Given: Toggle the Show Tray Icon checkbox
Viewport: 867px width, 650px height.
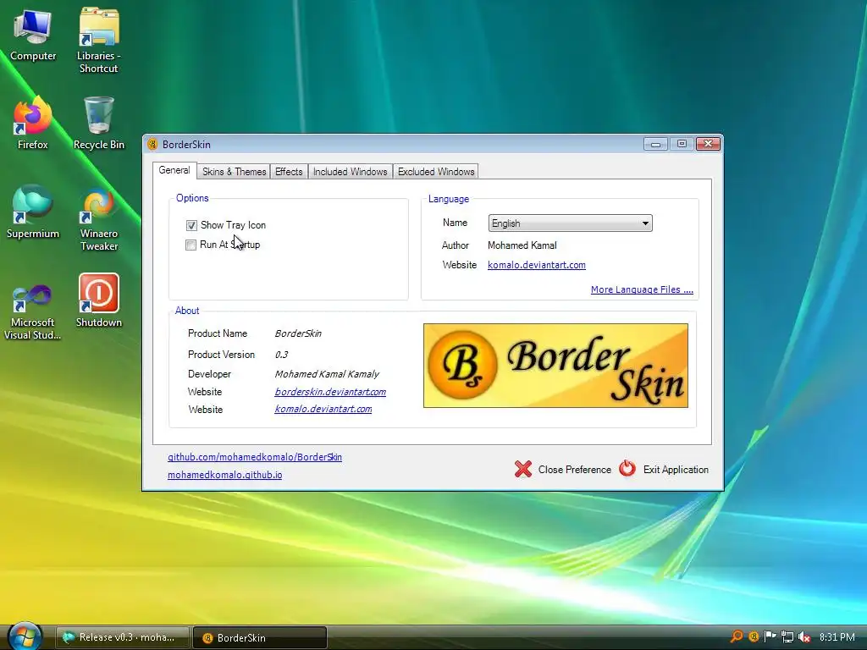Looking at the screenshot, I should pyautogui.click(x=191, y=225).
